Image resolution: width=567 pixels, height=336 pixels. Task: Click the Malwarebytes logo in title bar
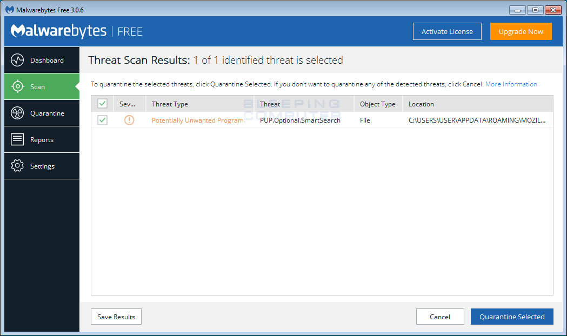coord(10,10)
